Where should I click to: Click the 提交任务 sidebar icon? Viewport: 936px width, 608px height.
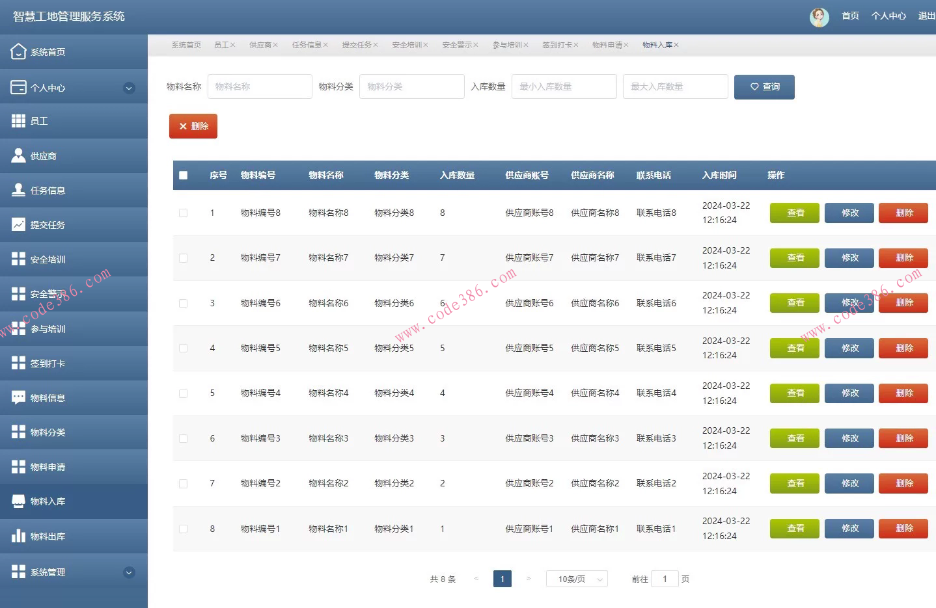click(46, 224)
